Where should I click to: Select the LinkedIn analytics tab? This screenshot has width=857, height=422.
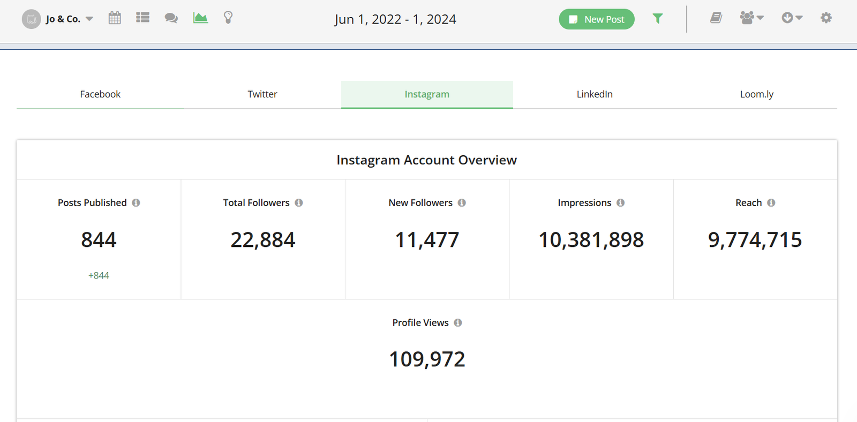(x=595, y=94)
